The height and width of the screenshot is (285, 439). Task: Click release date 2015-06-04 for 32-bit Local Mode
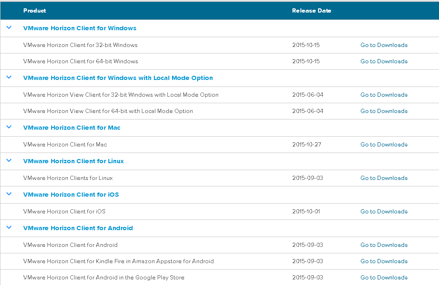click(x=308, y=95)
